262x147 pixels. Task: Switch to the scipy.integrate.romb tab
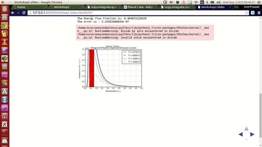tap(177, 7)
